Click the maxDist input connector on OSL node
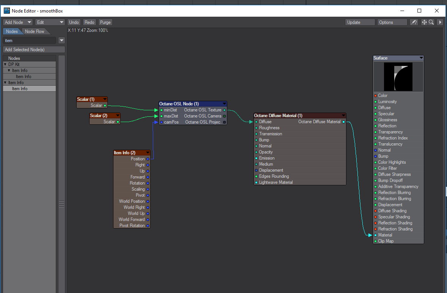447x293 pixels. click(161, 116)
